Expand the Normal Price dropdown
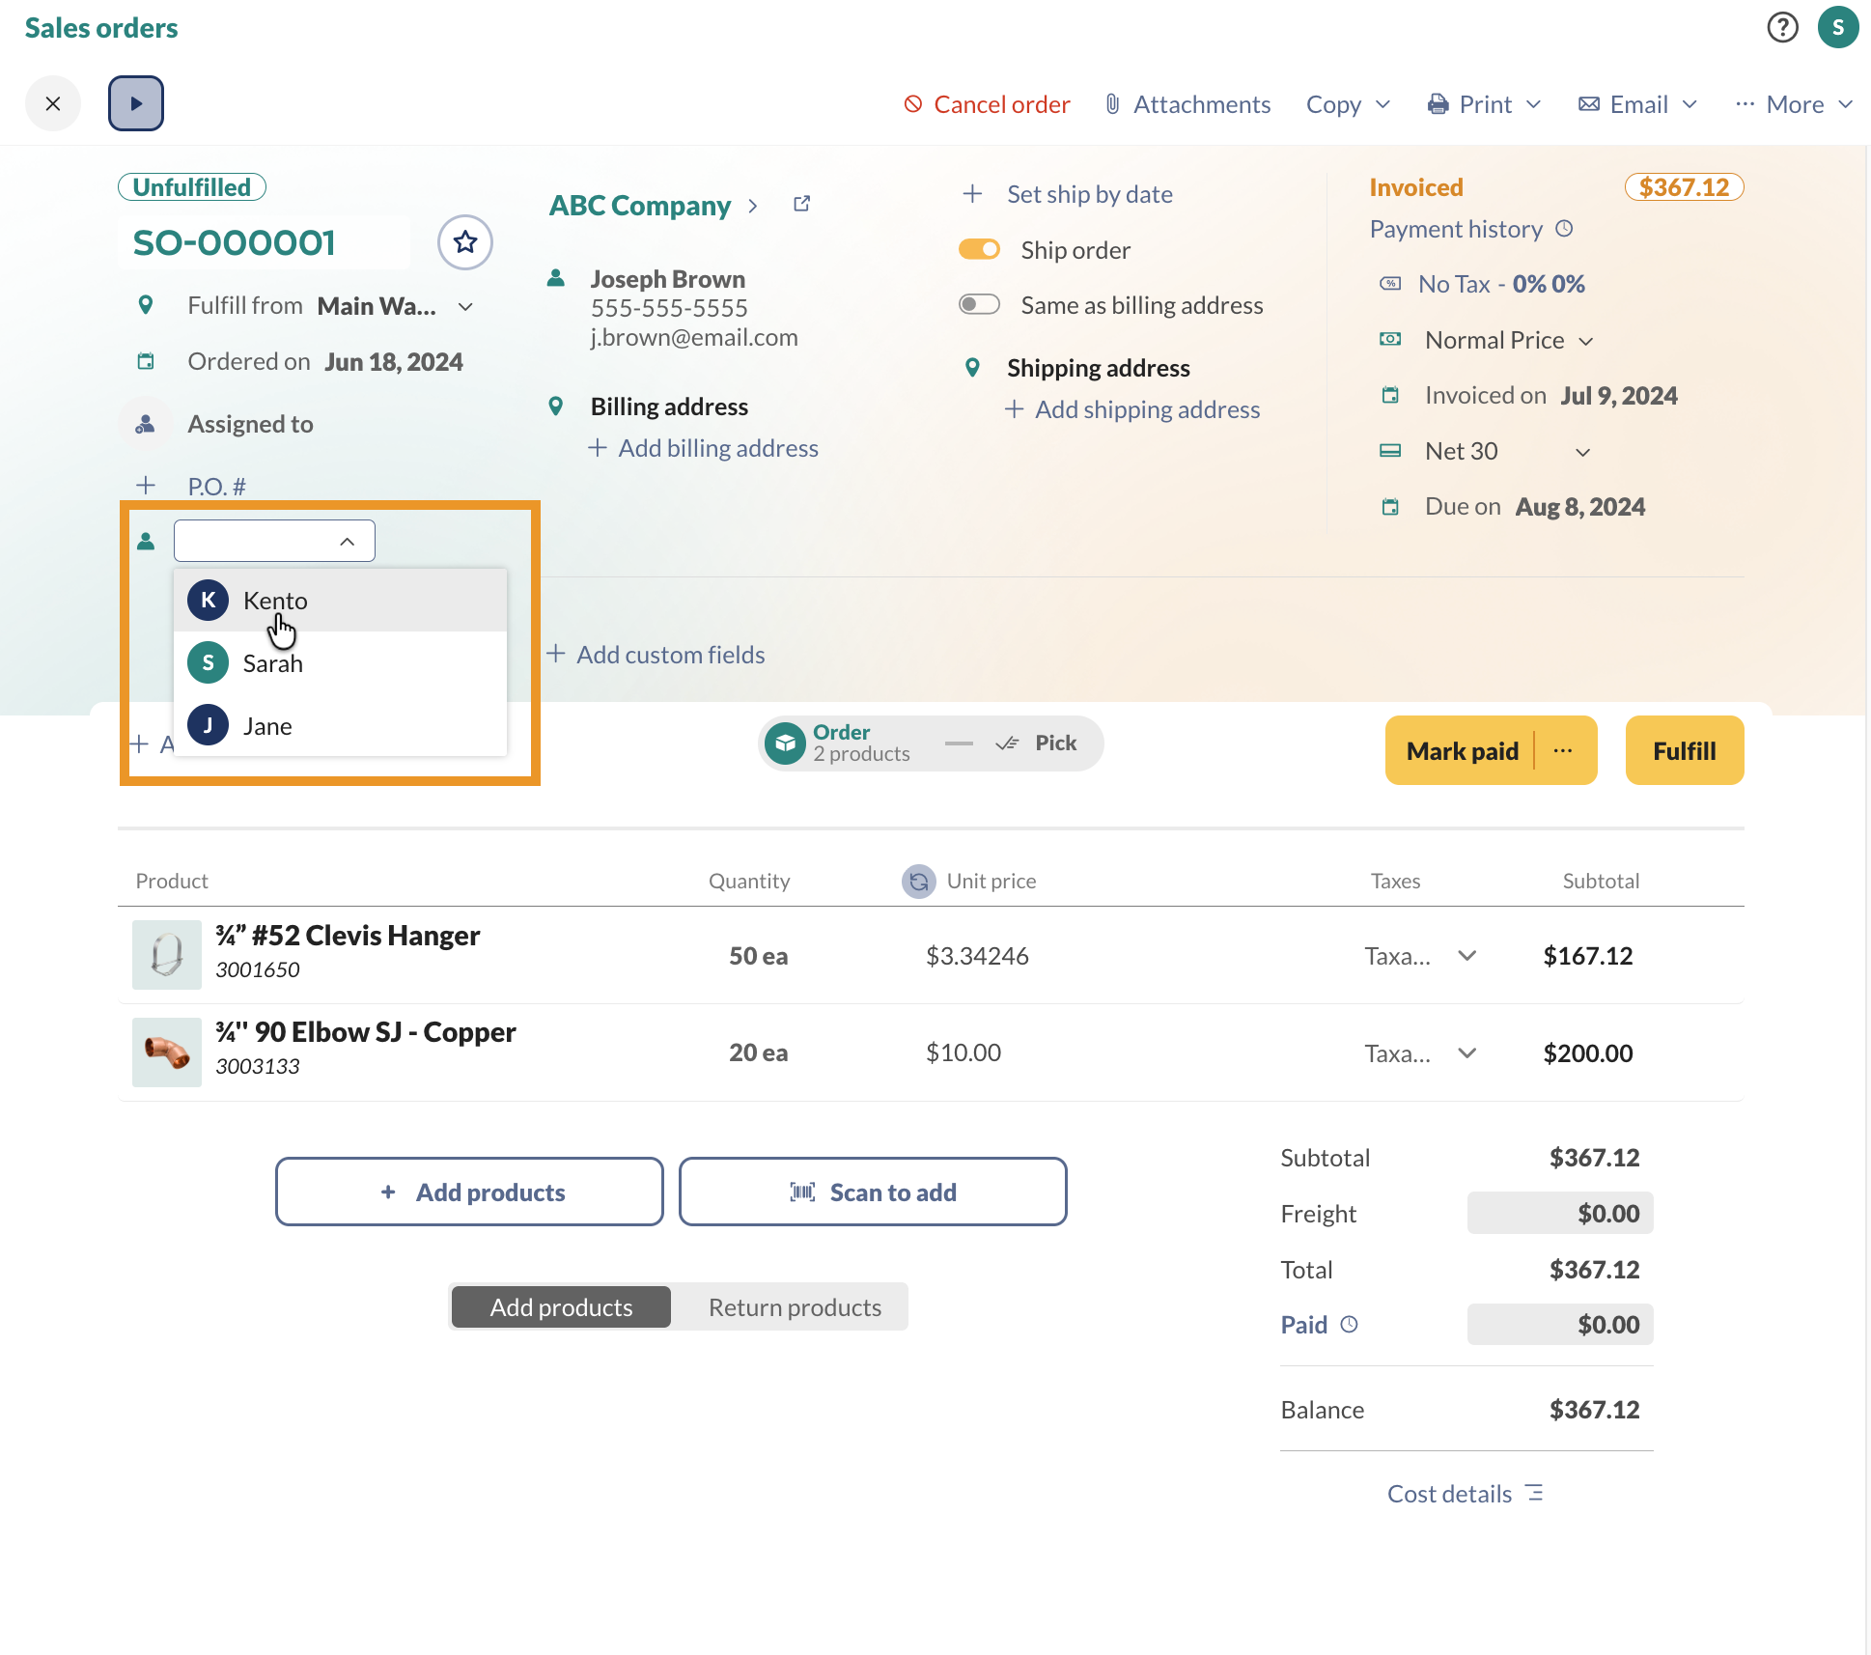The height and width of the screenshot is (1655, 1871). click(1585, 341)
